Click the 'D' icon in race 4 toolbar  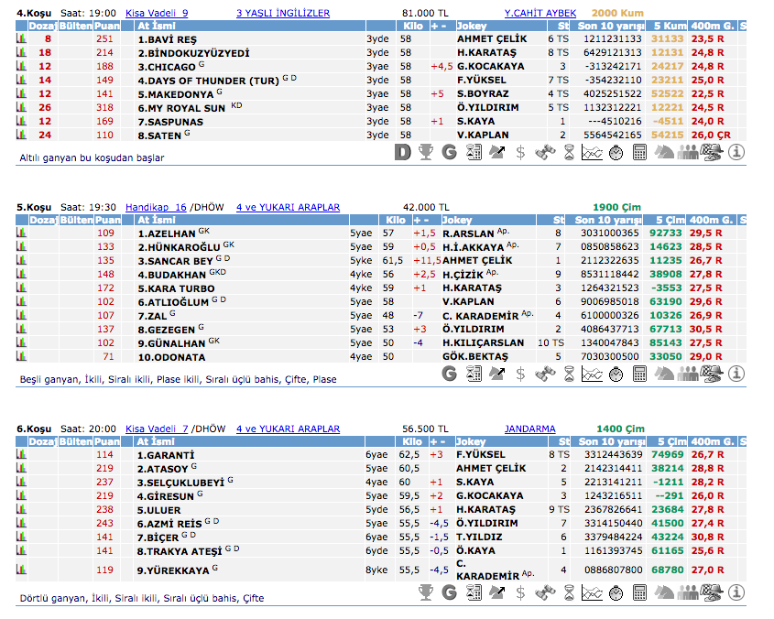[403, 152]
